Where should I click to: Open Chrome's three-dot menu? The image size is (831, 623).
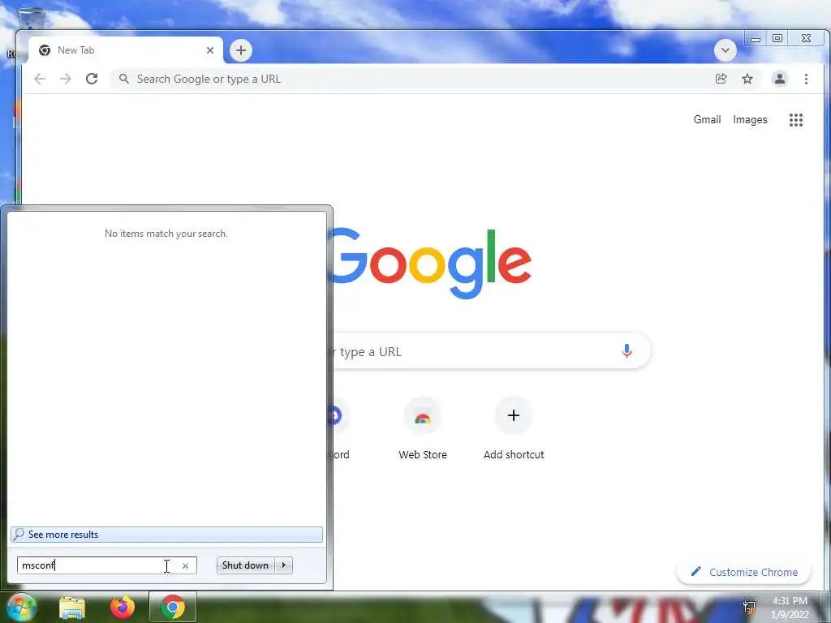point(806,79)
